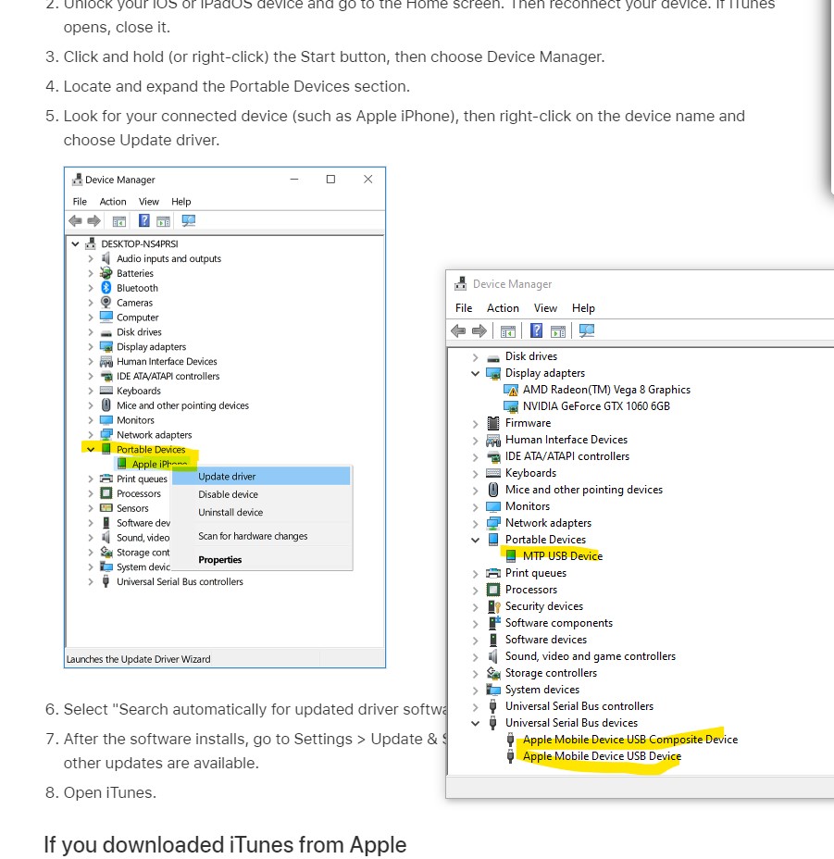The height and width of the screenshot is (859, 834).
Task: Select "Cameras" label in embedded Device Manager
Action: tap(134, 303)
